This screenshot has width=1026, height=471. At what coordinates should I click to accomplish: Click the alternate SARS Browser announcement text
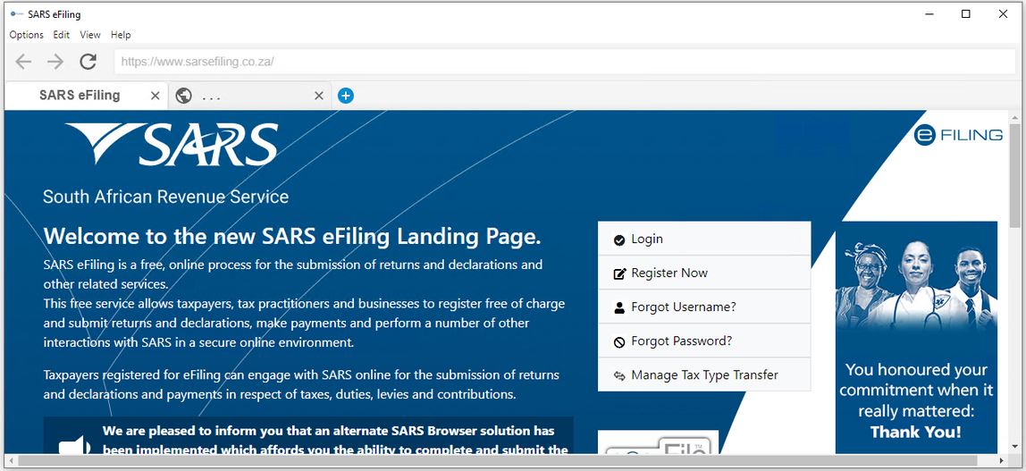point(335,441)
